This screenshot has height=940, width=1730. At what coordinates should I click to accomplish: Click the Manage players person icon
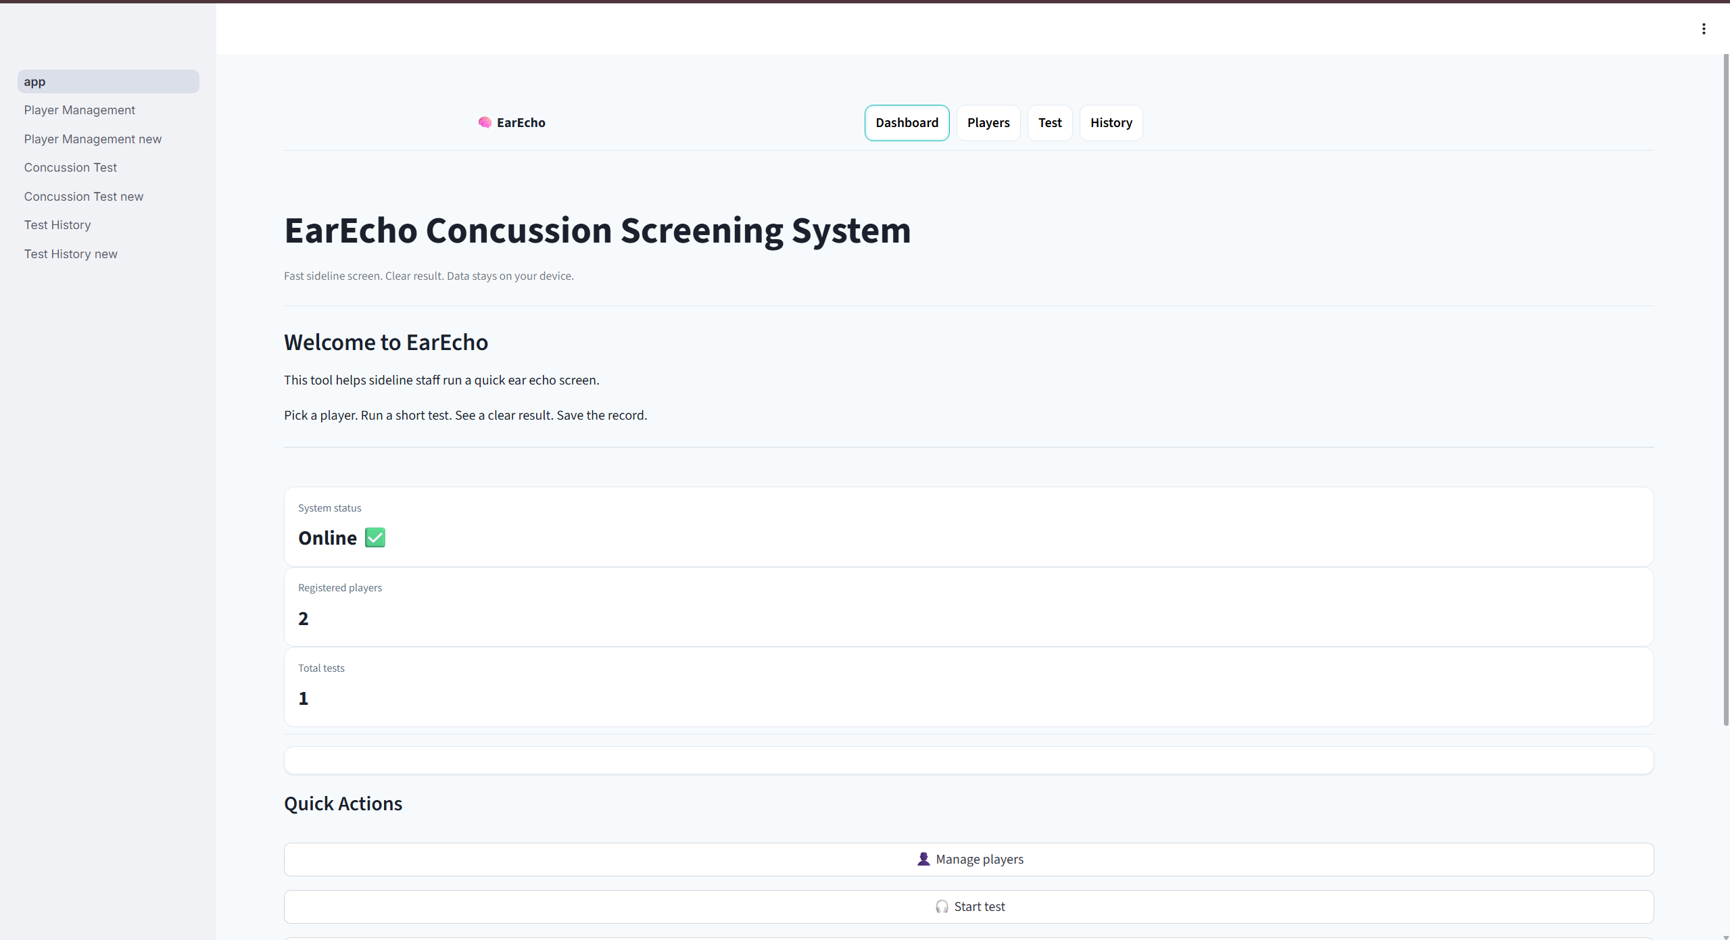(x=923, y=859)
